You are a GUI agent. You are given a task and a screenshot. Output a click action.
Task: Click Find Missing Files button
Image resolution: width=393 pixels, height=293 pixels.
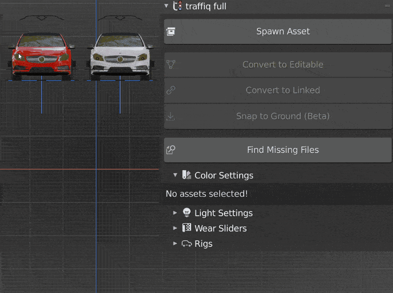pos(278,150)
